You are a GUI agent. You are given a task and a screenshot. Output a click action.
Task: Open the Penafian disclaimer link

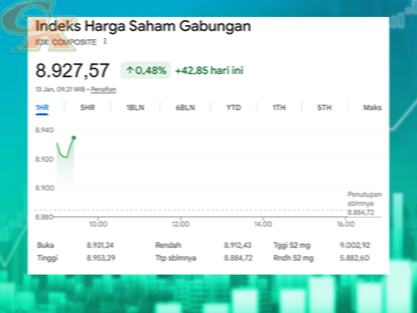tap(103, 89)
